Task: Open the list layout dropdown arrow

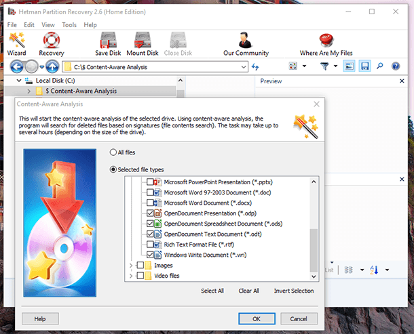Action: coord(362,270)
